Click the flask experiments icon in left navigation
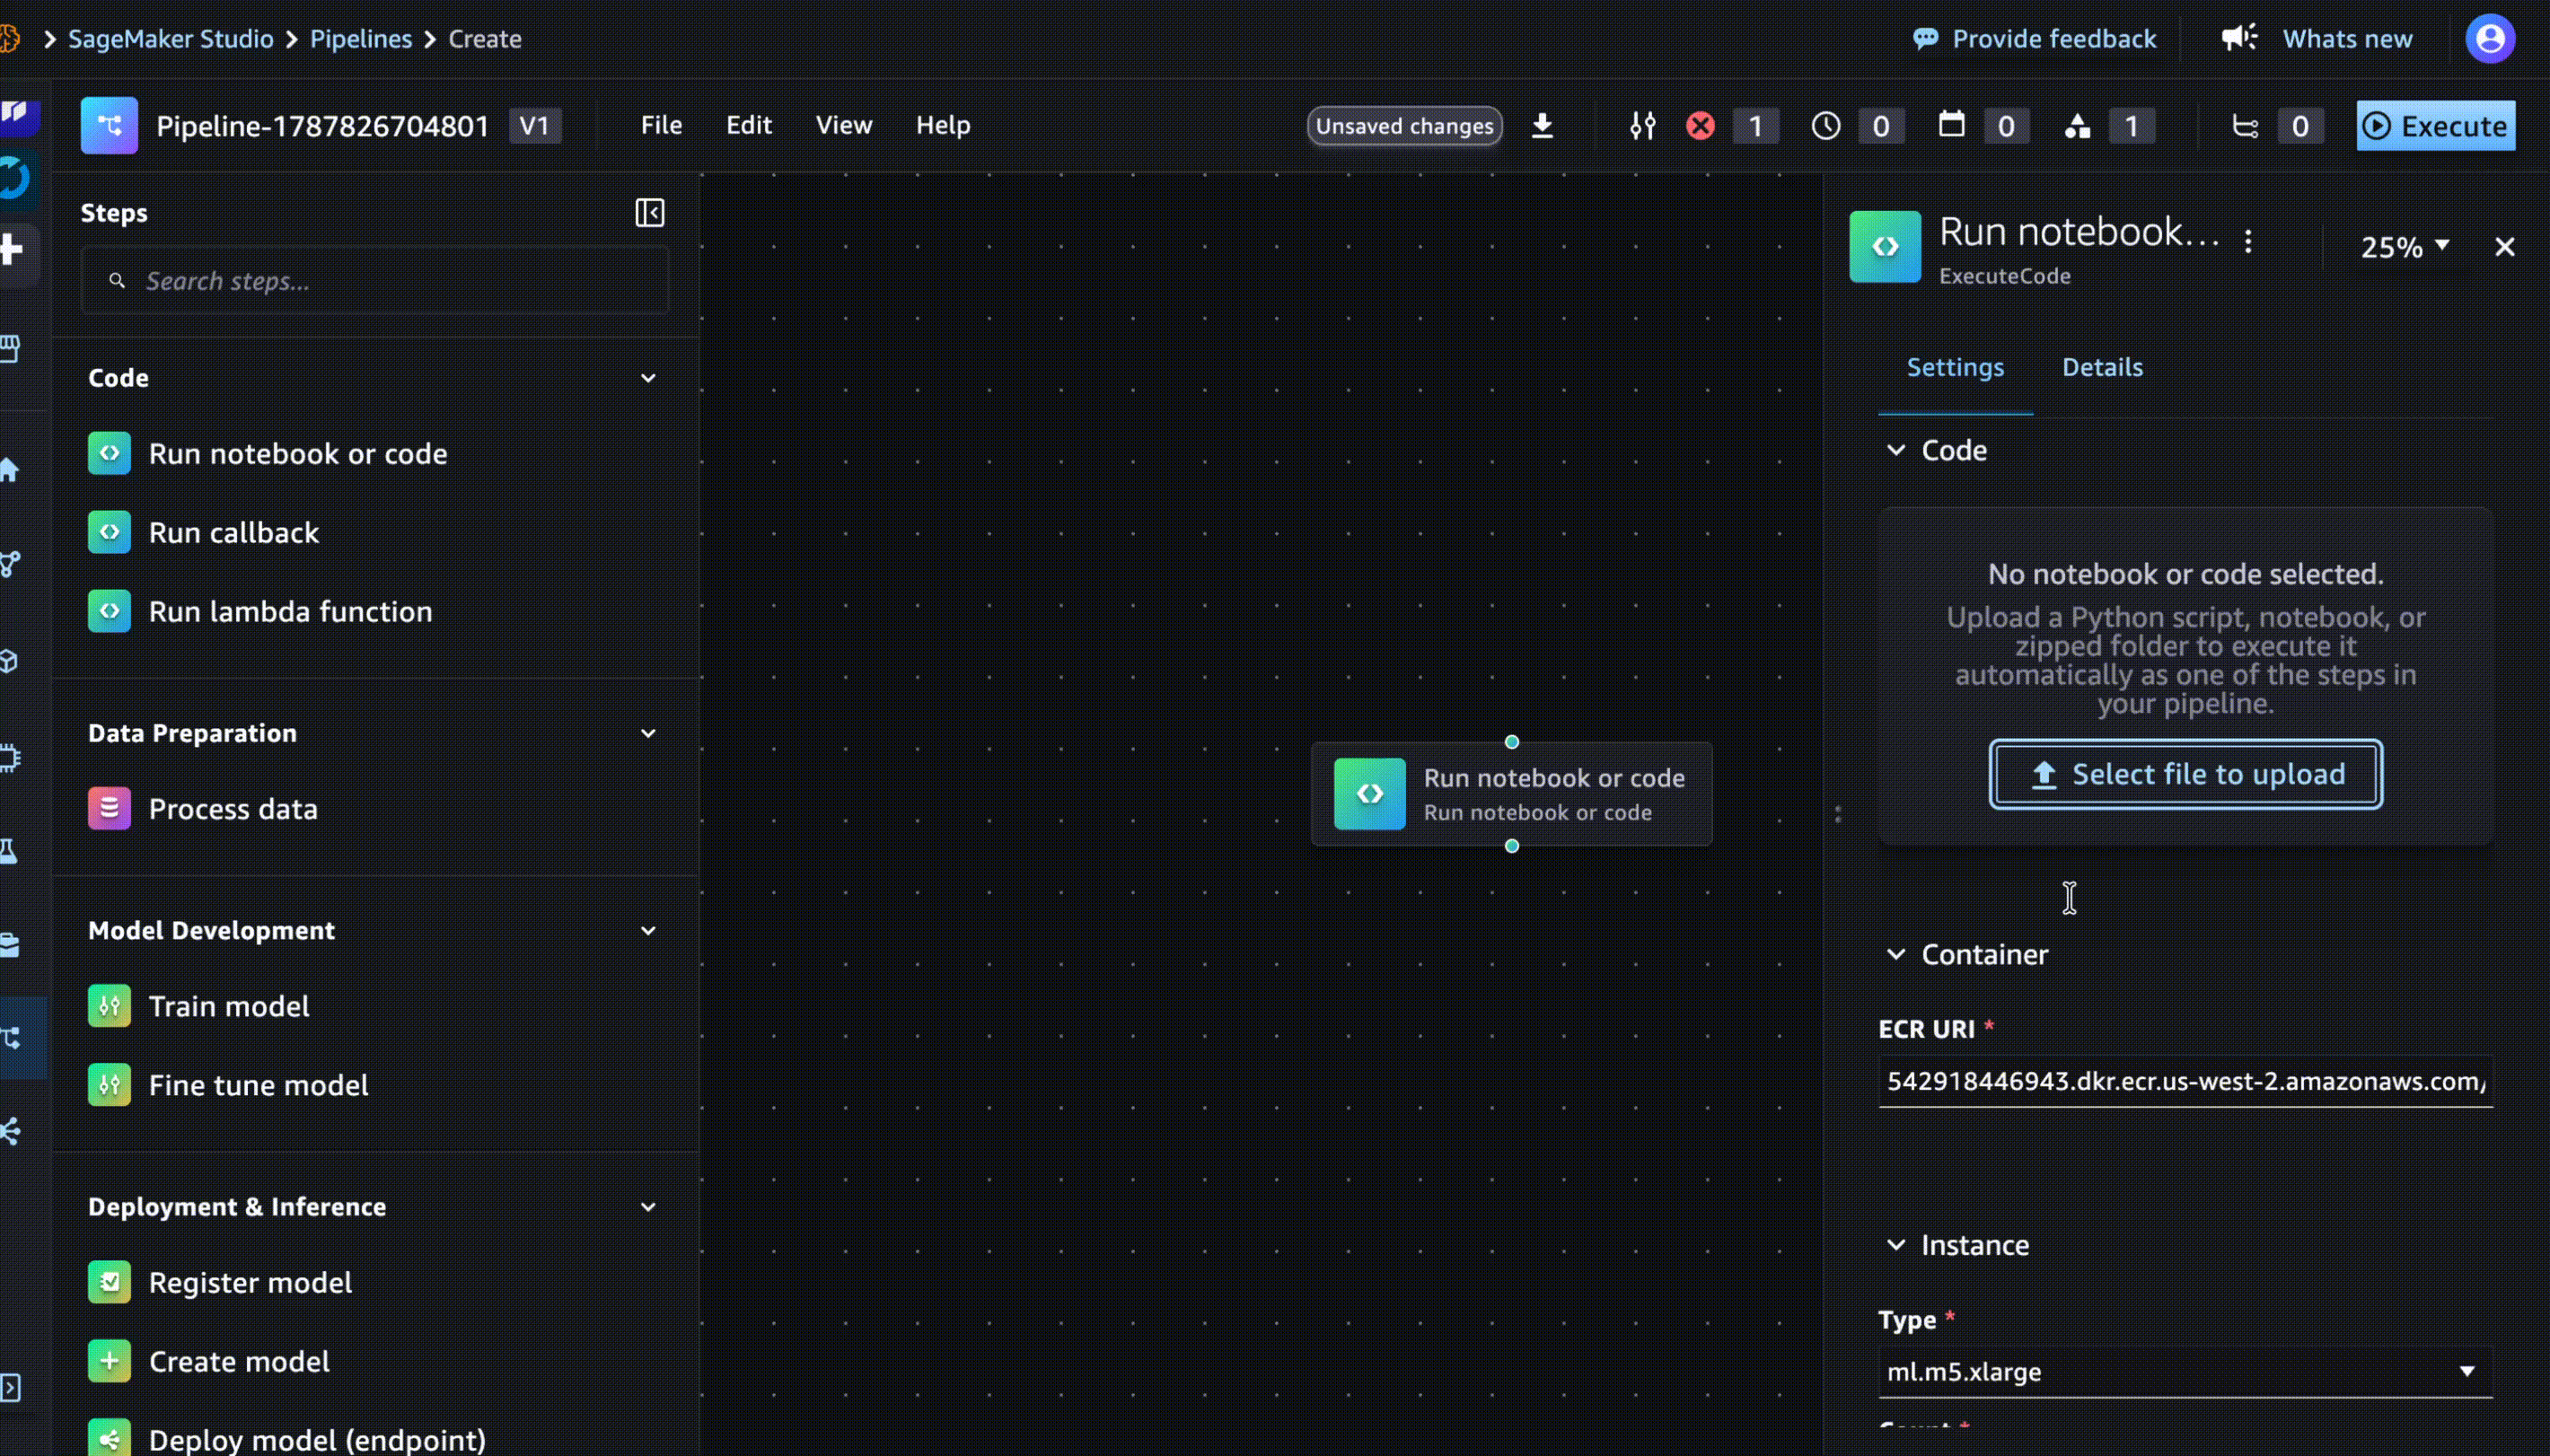Screen dimensions: 2550x1456 9,851
